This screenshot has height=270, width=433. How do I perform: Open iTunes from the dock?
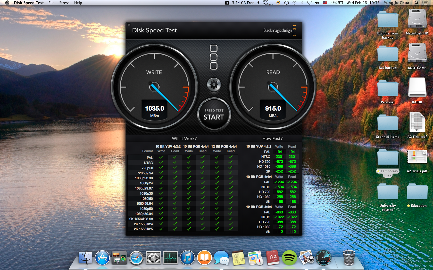point(187,258)
